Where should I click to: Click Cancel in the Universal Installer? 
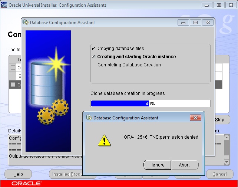219,174
